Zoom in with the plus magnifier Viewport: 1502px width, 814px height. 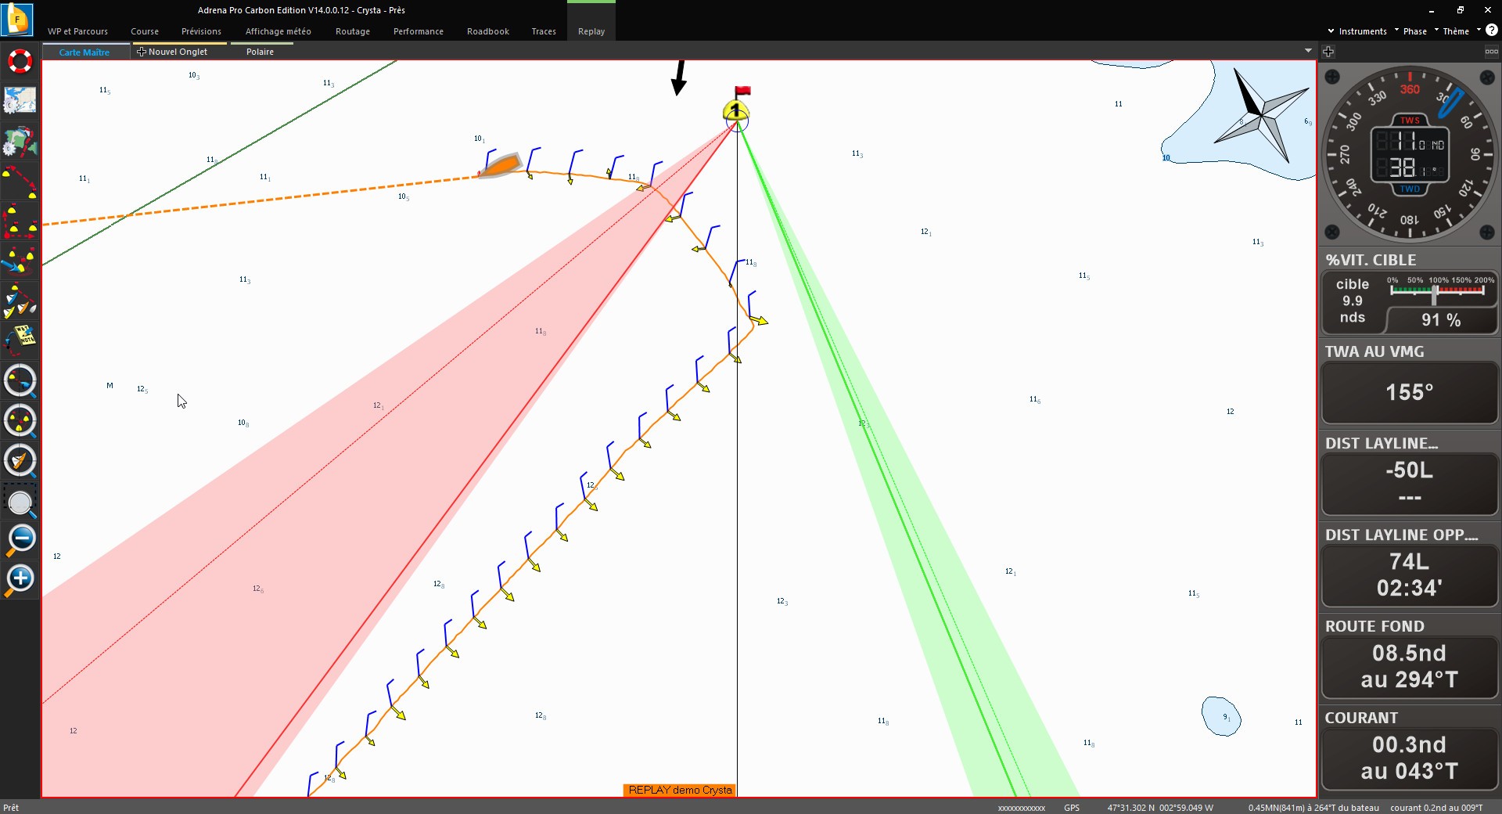click(x=20, y=580)
